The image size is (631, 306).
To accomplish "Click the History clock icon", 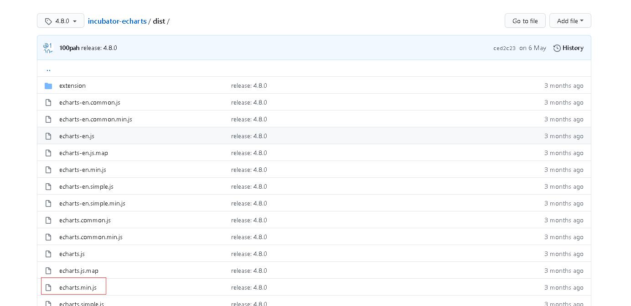I will tap(557, 48).
